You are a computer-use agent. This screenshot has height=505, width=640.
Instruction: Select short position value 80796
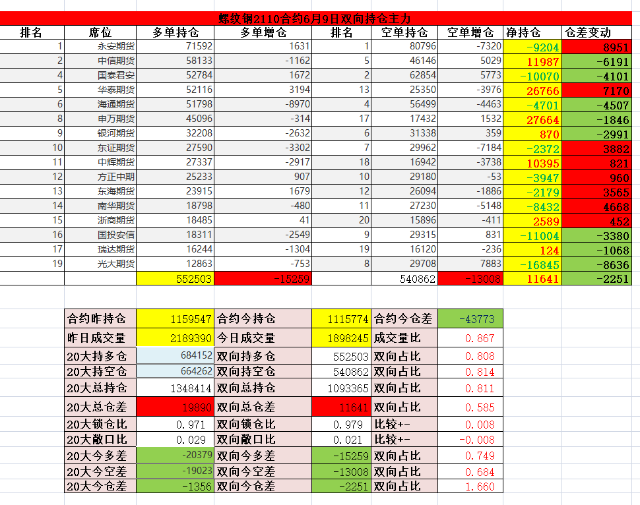pos(405,46)
